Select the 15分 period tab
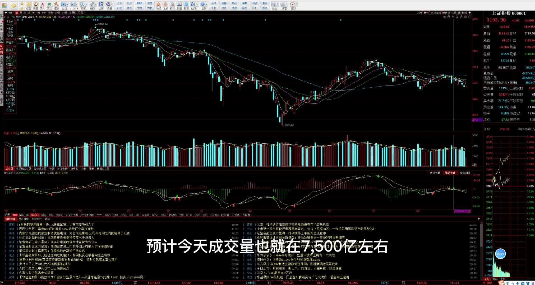Viewport: 535px width, 285px height. click(x=50, y=13)
